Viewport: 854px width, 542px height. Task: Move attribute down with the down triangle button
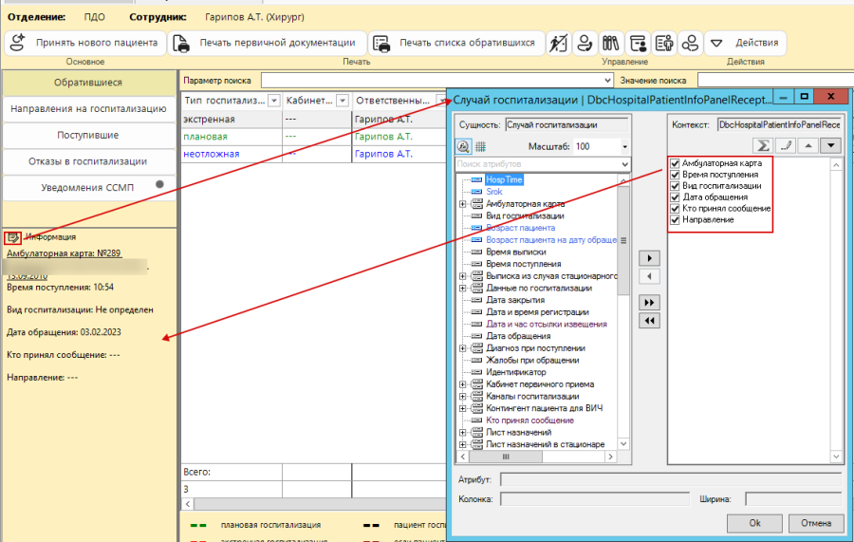[830, 145]
